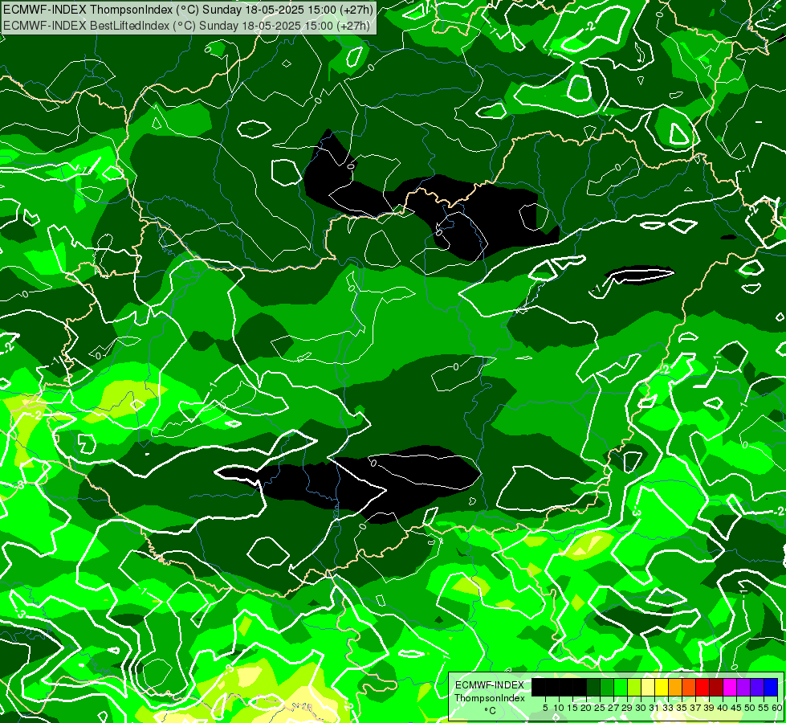Pick the yellow-green 29–30 legend swatch

coord(634,688)
